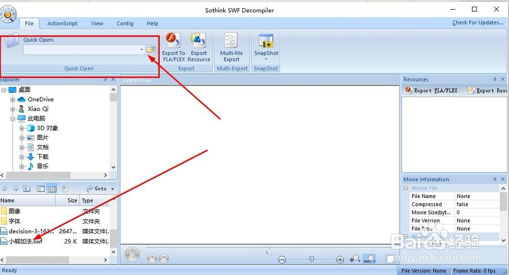This screenshot has height=275, width=509.
Task: Click Check For Updates link
Action: coord(477,22)
